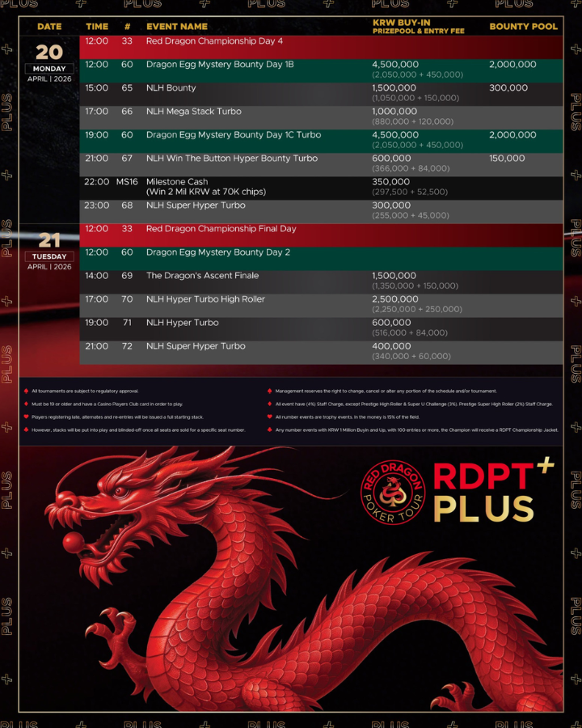Click the red ball under the dragon's mouth
The image size is (582, 728).
pyautogui.click(x=74, y=540)
